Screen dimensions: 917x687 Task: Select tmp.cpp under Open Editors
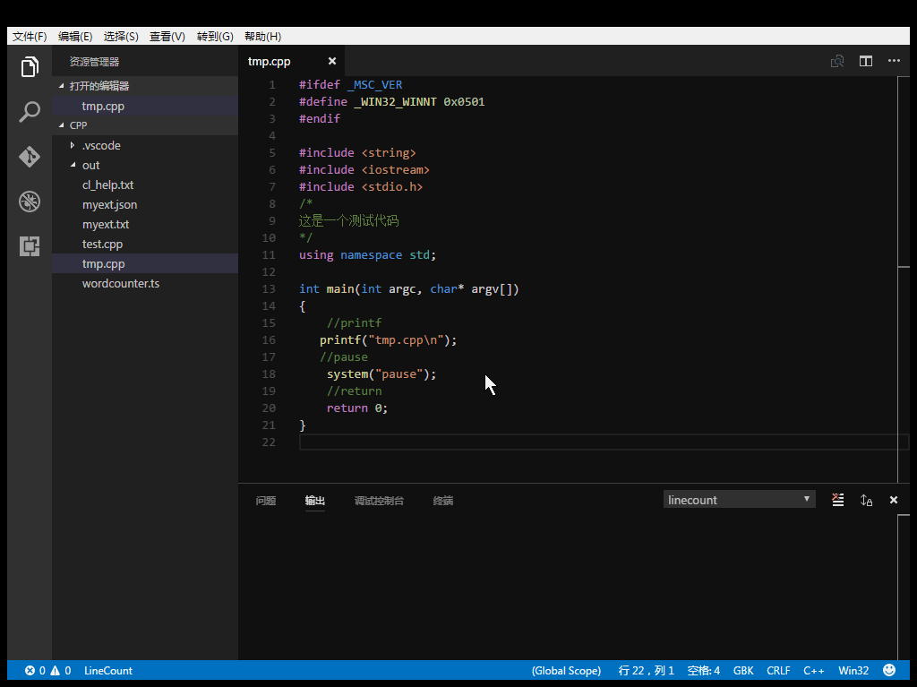click(145, 106)
